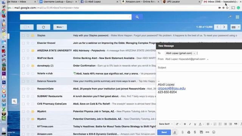Image resolution: width=242 pixels, height=136 pixels.
Task: Apply quote formatting to text
Action: click(x=236, y=124)
